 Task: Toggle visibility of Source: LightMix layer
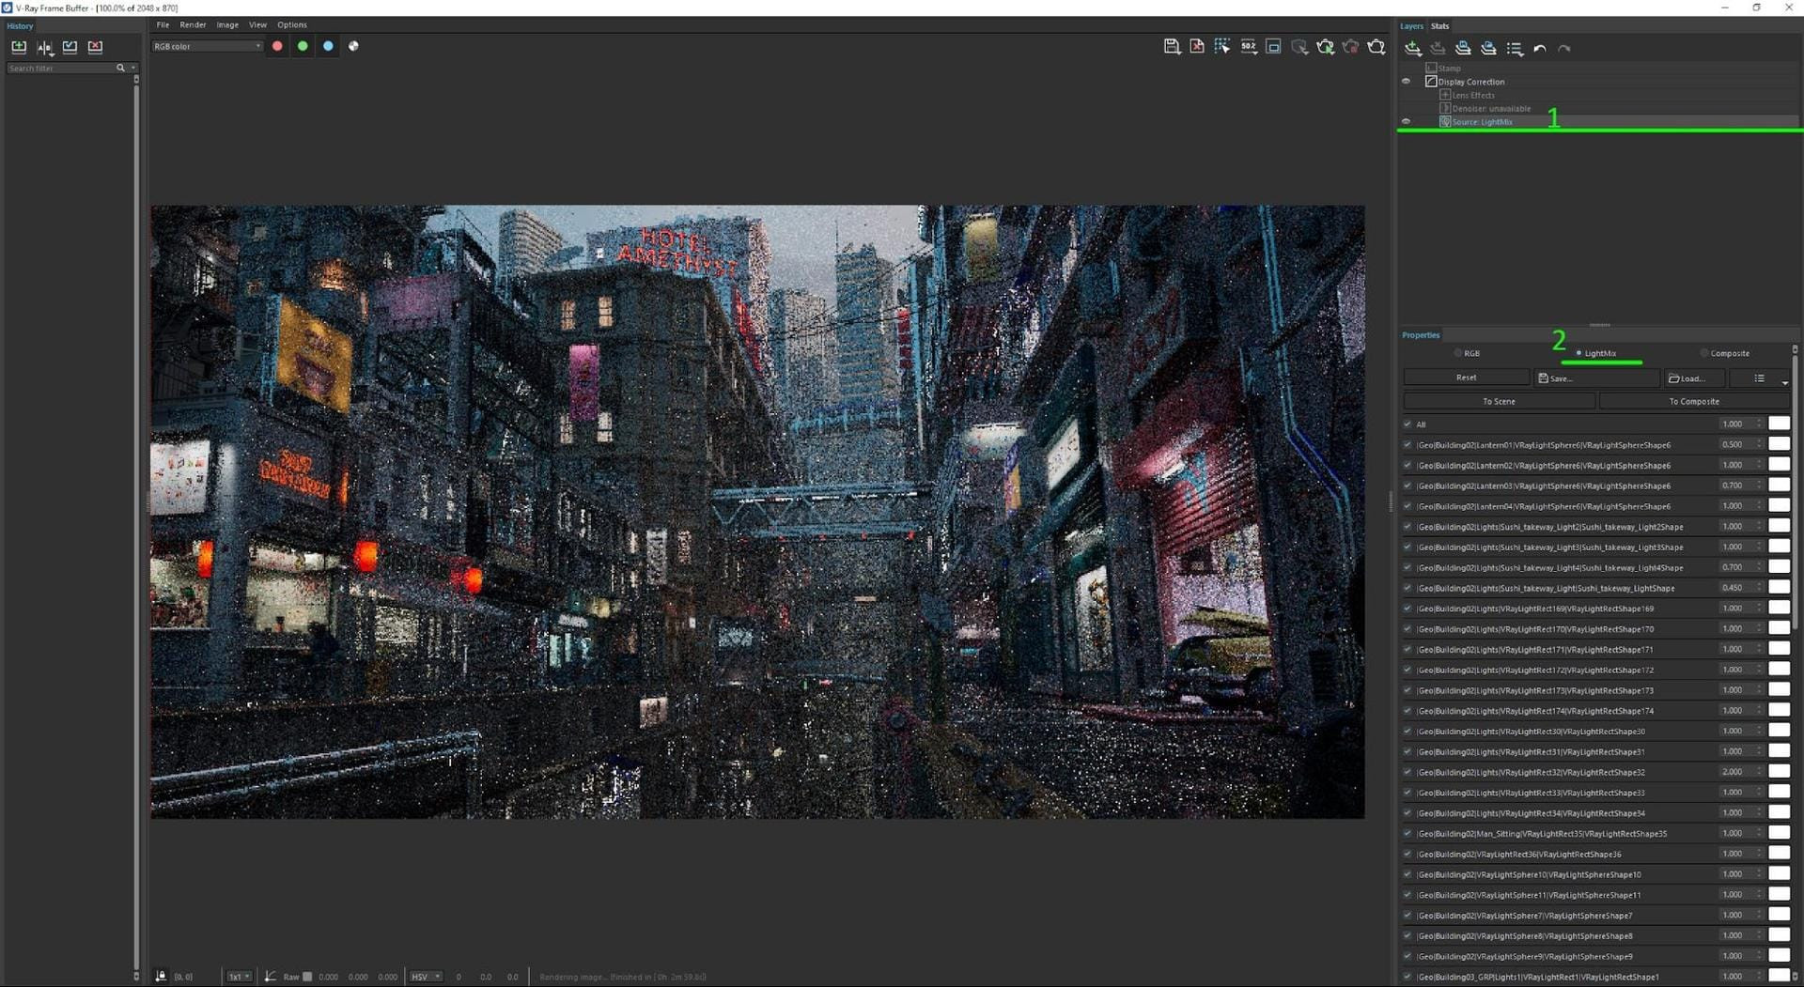pyautogui.click(x=1407, y=122)
